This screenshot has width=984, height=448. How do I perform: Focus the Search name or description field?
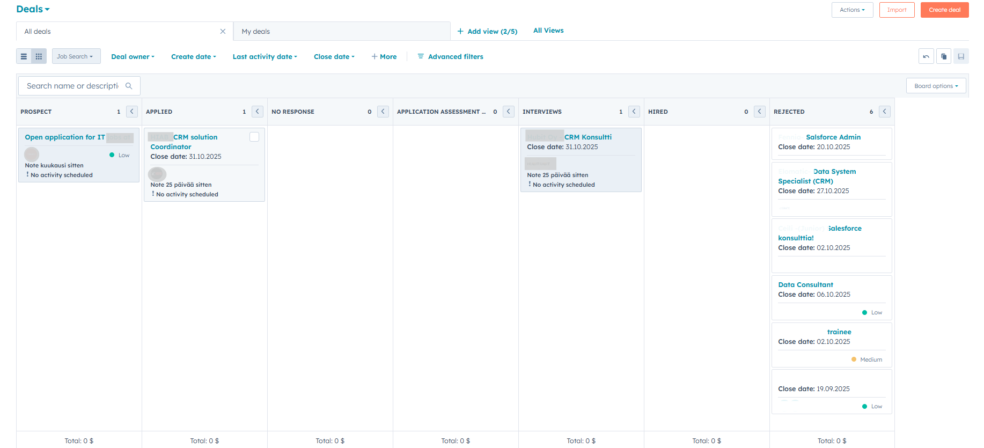[72, 86]
